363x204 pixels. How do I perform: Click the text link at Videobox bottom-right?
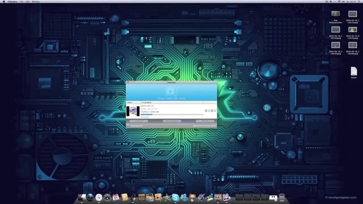pyautogui.click(x=204, y=126)
